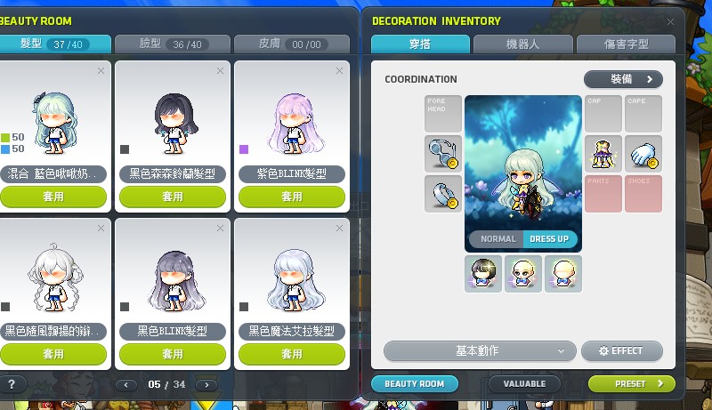The image size is (712, 410).
Task: Go to previous hairstyle page arrow
Action: (126, 384)
